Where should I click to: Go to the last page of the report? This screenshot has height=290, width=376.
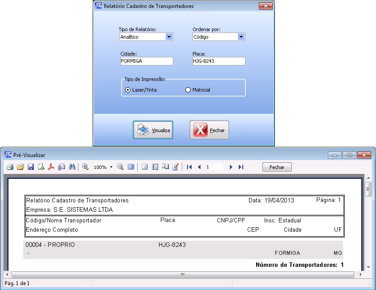pyautogui.click(x=241, y=167)
